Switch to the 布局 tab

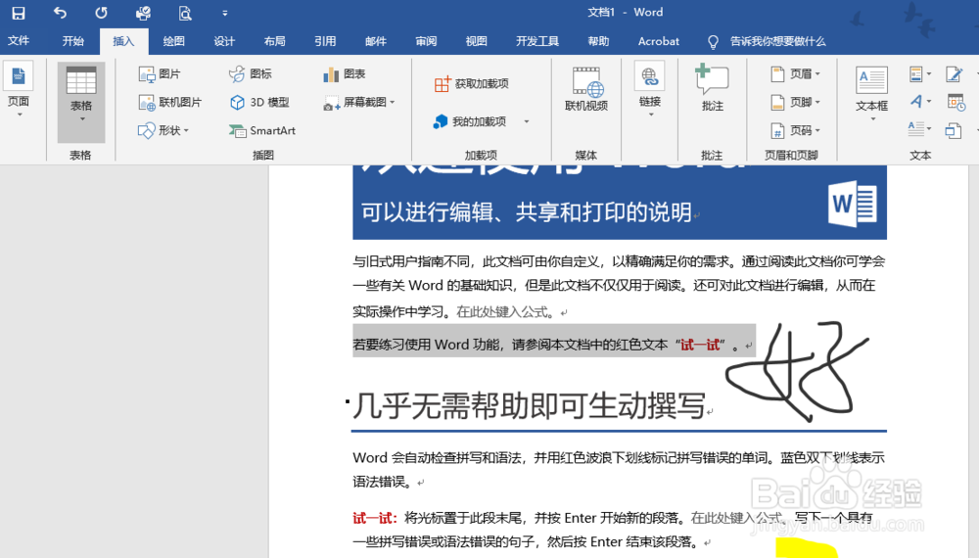pyautogui.click(x=275, y=41)
